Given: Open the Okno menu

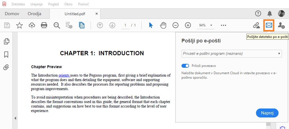Looking at the screenshot, I should coord(68,4).
